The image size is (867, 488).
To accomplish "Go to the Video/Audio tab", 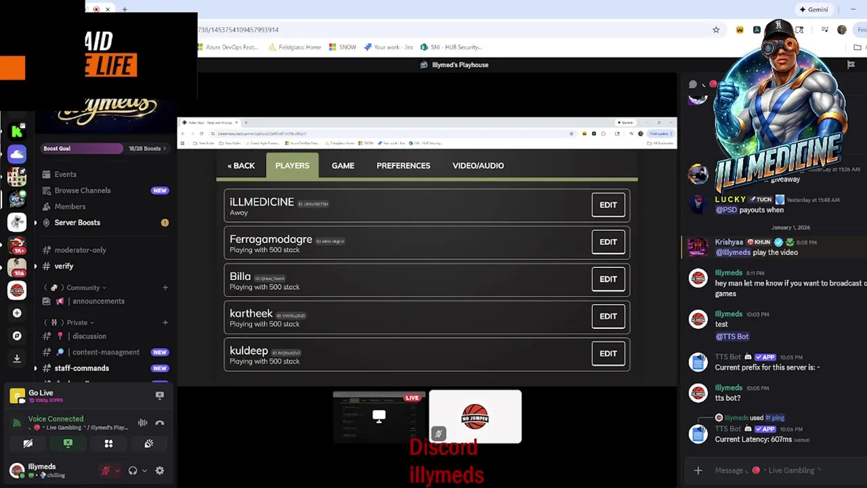I will [478, 165].
